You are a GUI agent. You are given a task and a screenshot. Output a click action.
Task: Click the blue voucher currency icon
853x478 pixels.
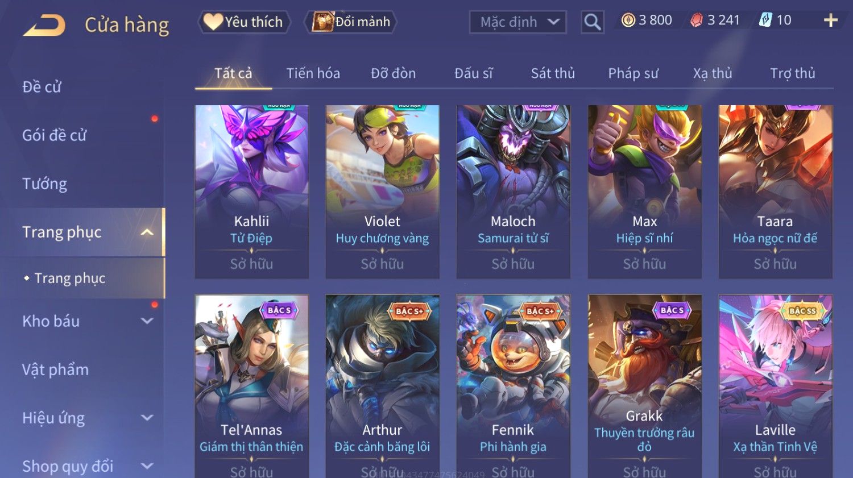tap(765, 20)
